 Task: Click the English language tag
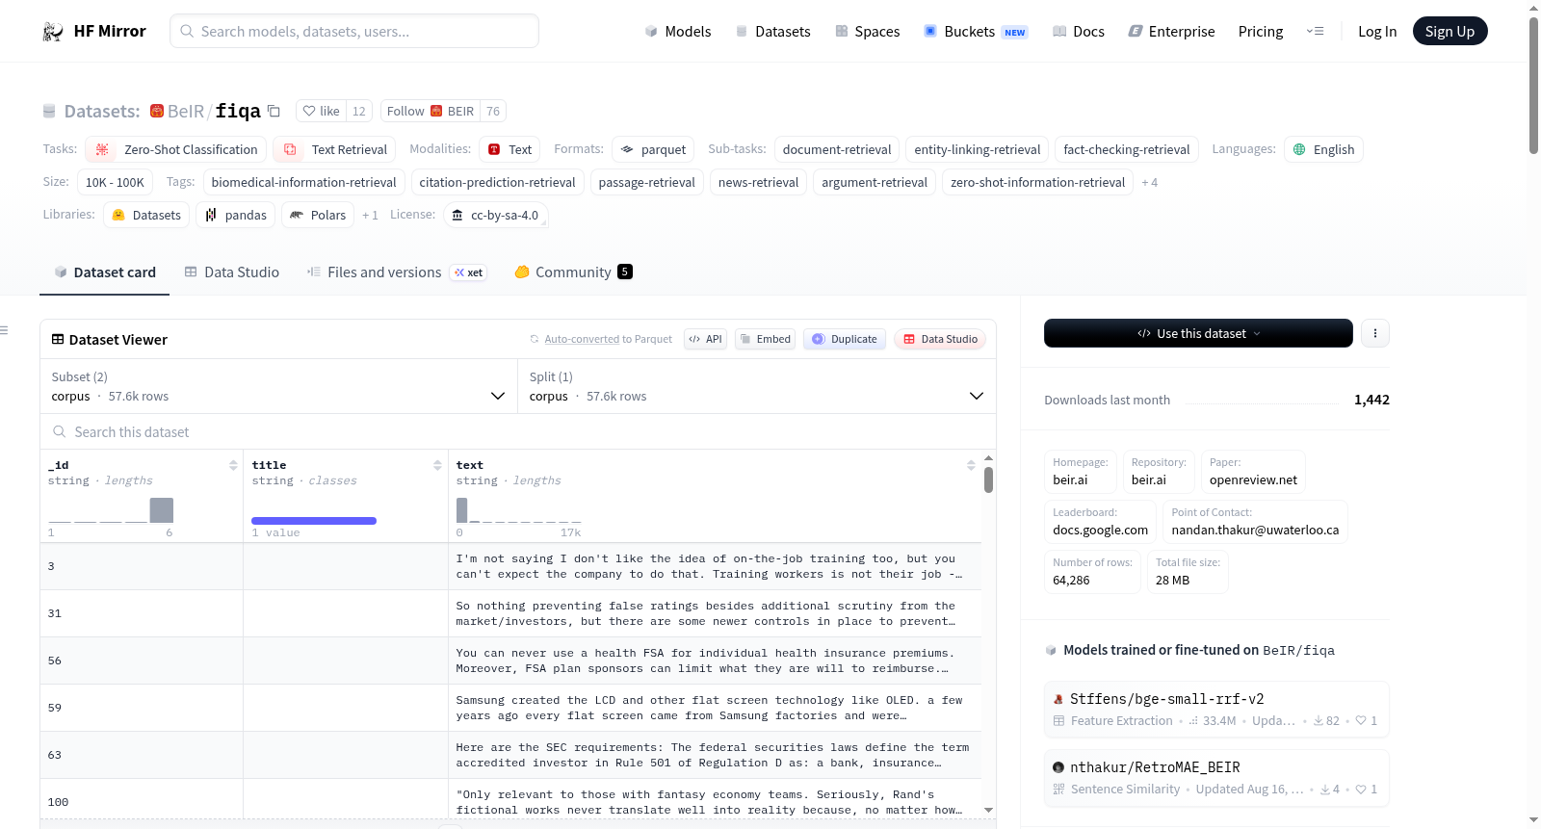tap(1323, 149)
